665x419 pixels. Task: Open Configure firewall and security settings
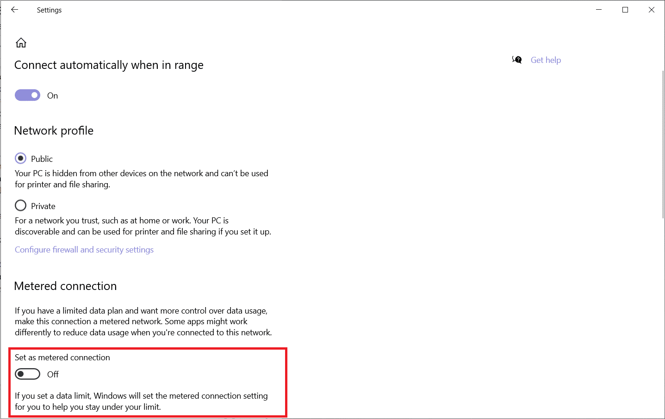click(84, 250)
